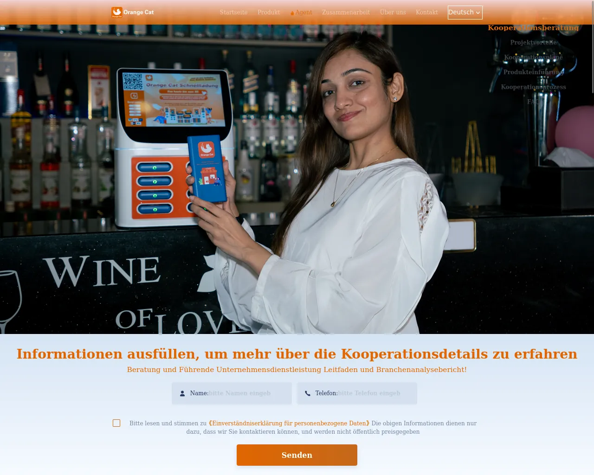Jump to Kooperationsberatung section

pos(533,28)
